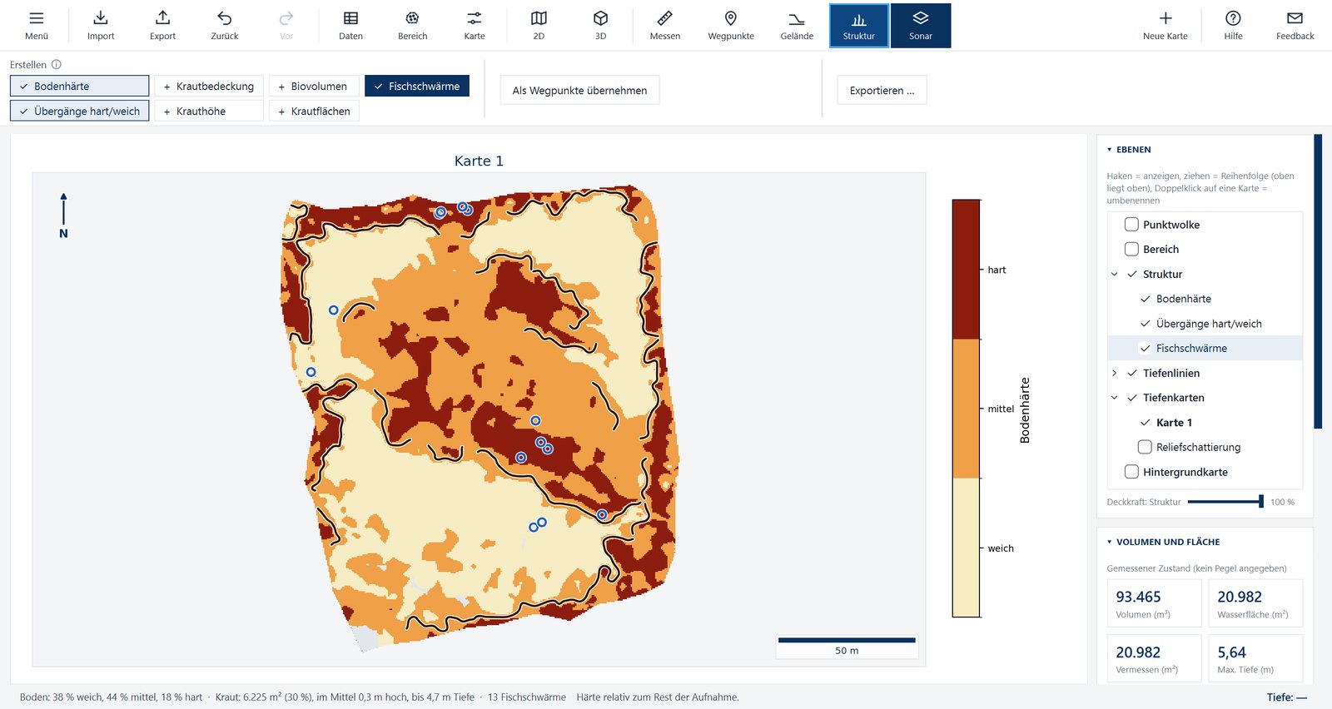Viewport: 1332px width, 709px height.
Task: Select Karte 1 in the layer tree
Action: tap(1174, 423)
